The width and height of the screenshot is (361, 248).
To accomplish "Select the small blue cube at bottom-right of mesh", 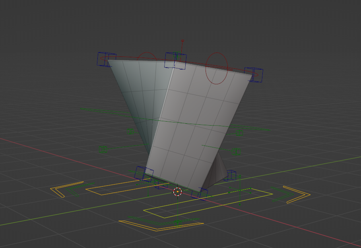I will point(230,175).
